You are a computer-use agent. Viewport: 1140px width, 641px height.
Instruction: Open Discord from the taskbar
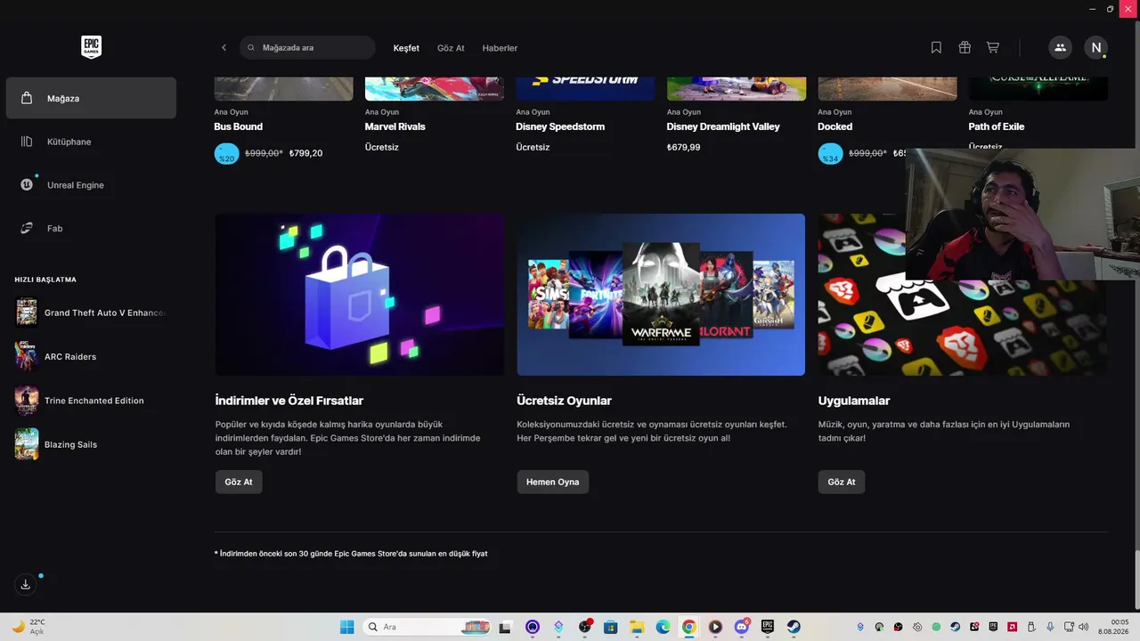[741, 627]
